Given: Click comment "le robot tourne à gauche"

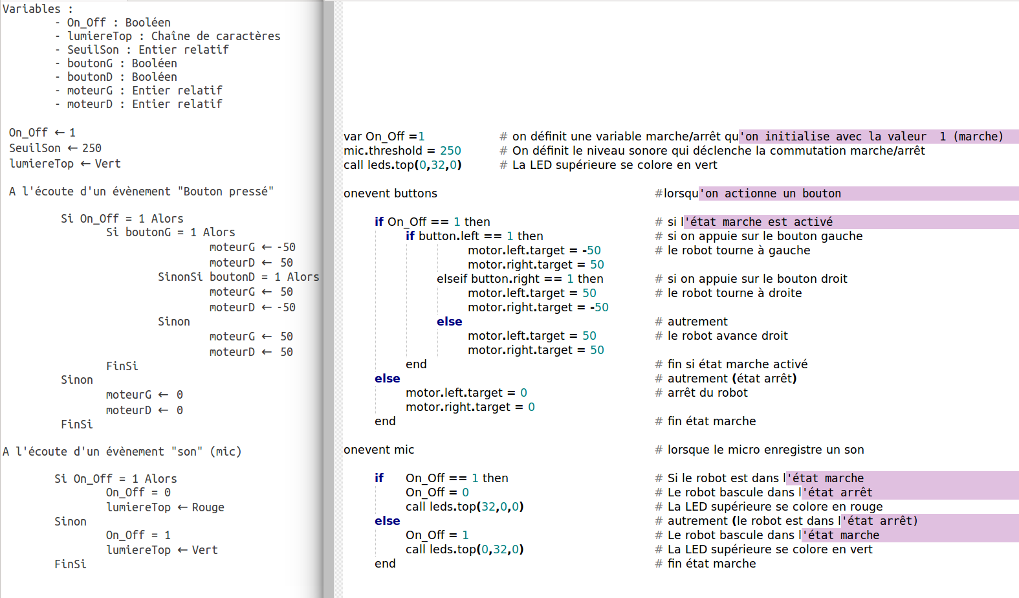Looking at the screenshot, I should pos(732,250).
